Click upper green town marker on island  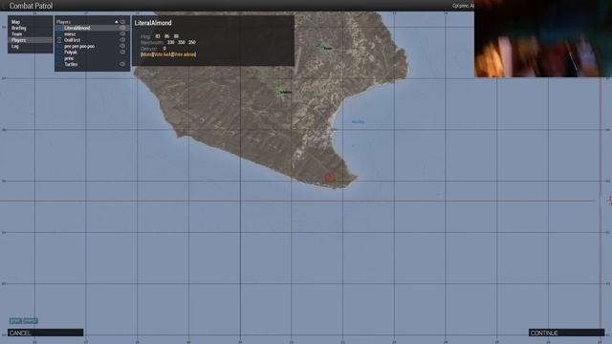(325, 48)
